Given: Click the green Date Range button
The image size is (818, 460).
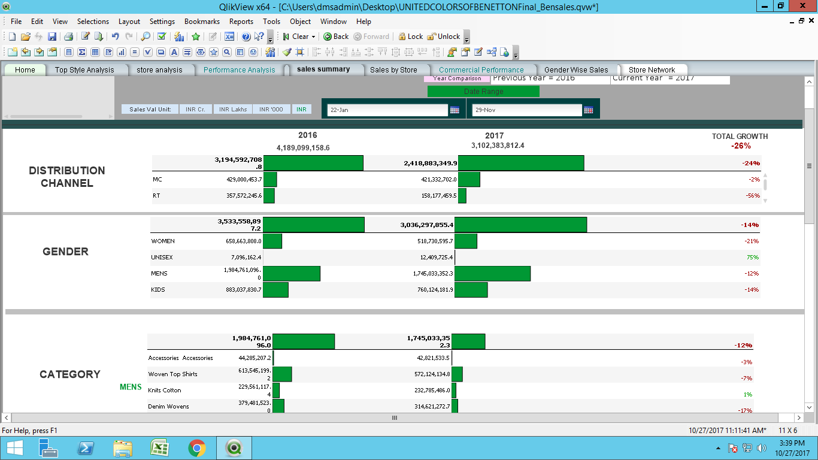Looking at the screenshot, I should point(483,91).
